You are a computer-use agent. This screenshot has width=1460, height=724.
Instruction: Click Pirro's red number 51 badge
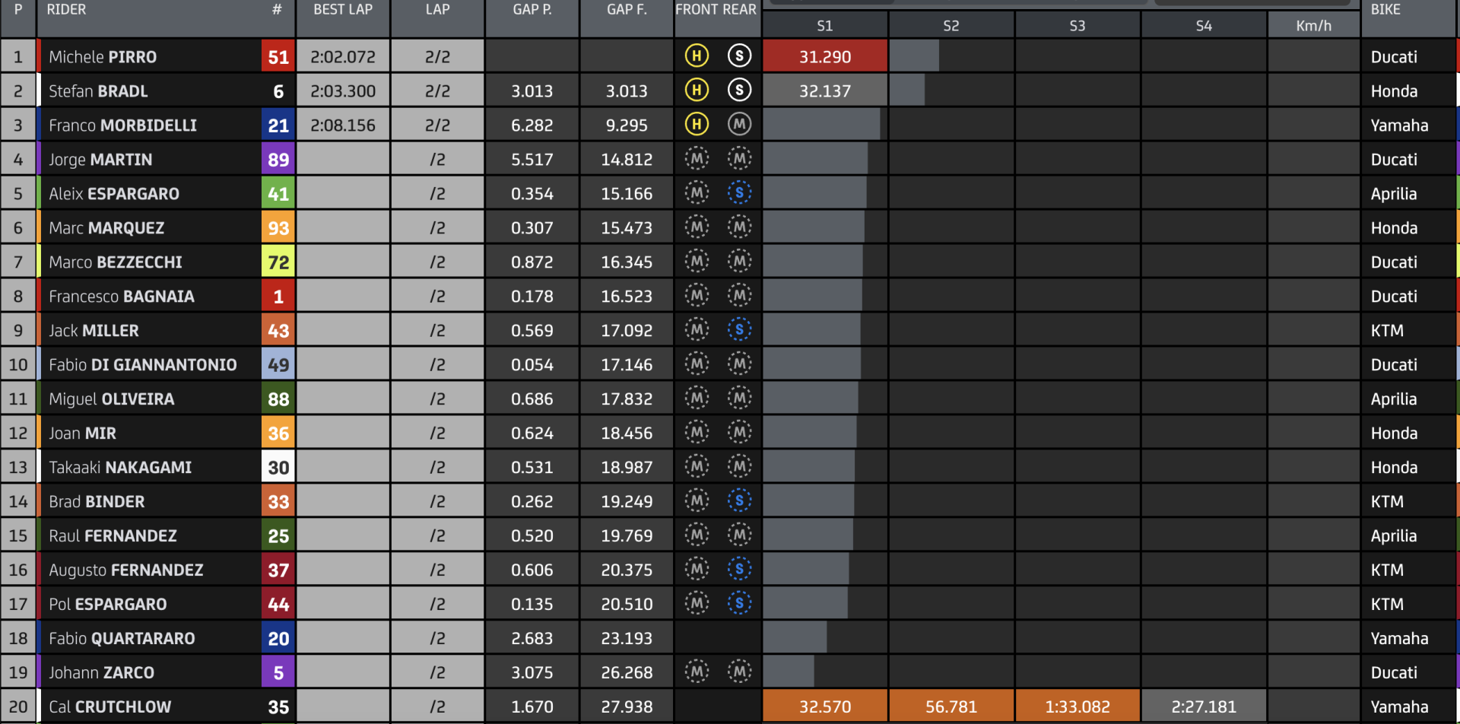(x=278, y=56)
